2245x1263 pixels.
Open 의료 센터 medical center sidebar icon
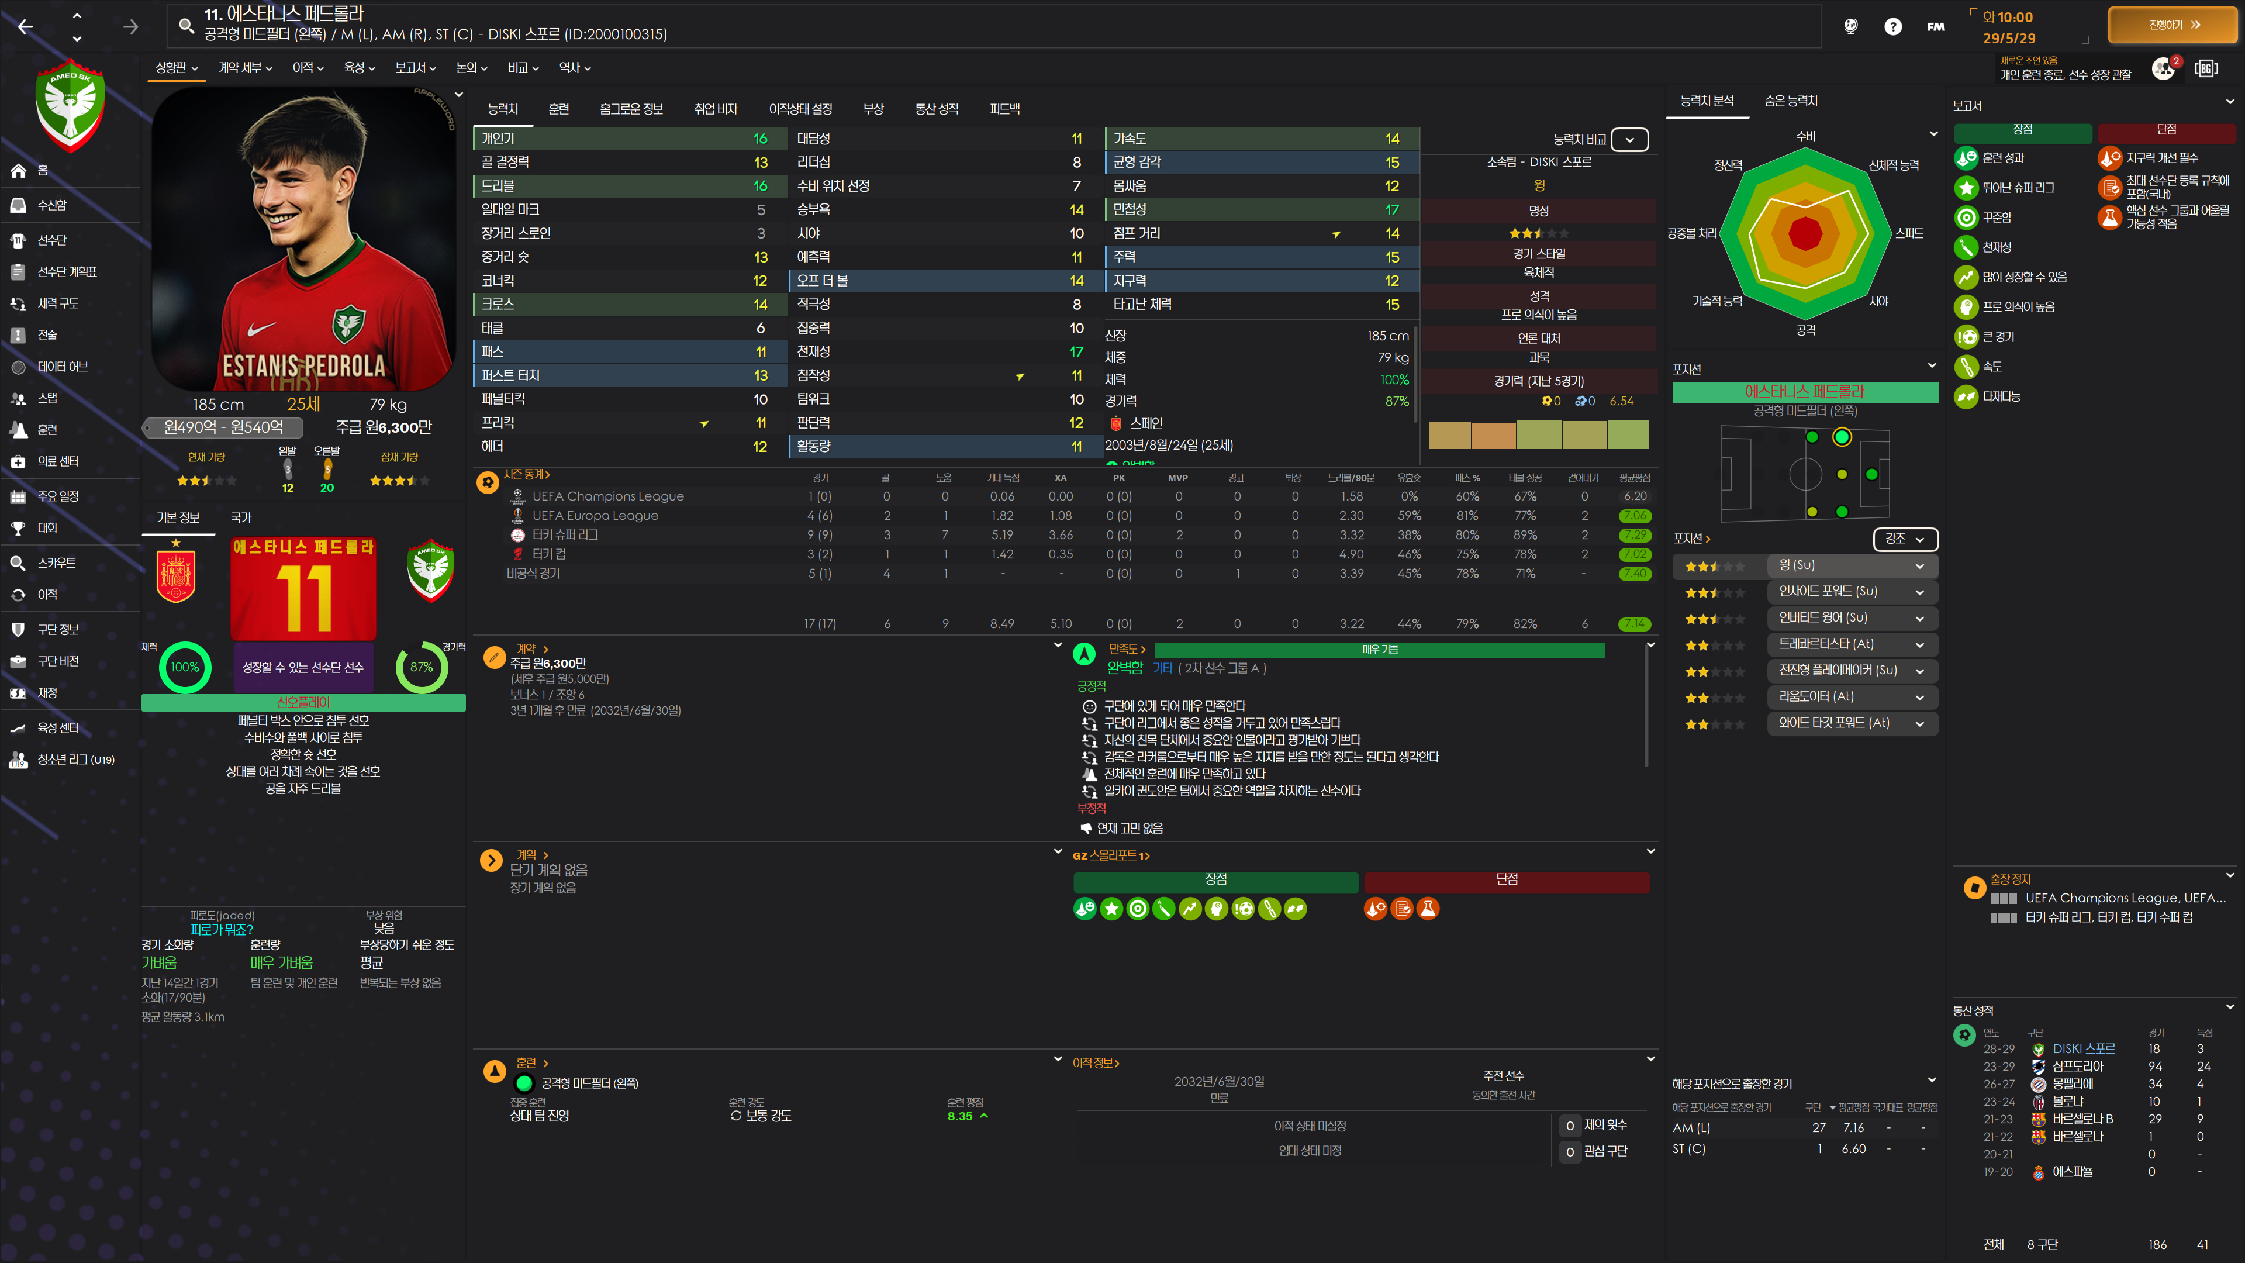[18, 461]
